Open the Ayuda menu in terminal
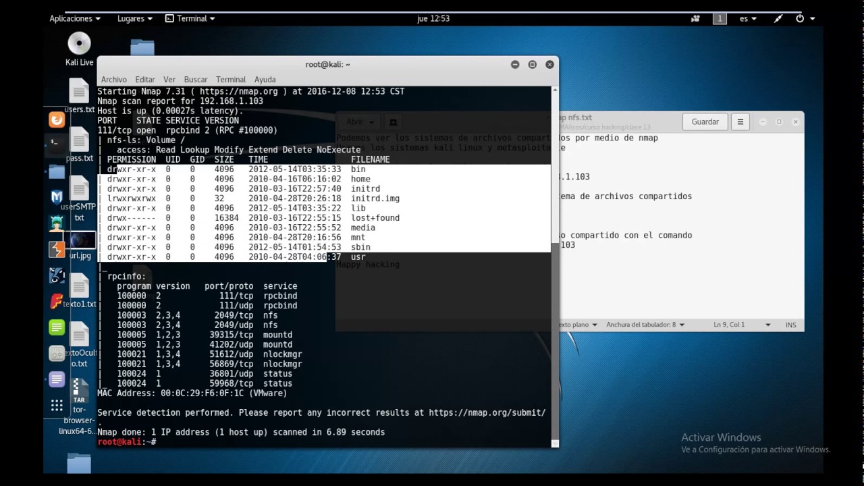The height and width of the screenshot is (486, 864). [x=265, y=80]
